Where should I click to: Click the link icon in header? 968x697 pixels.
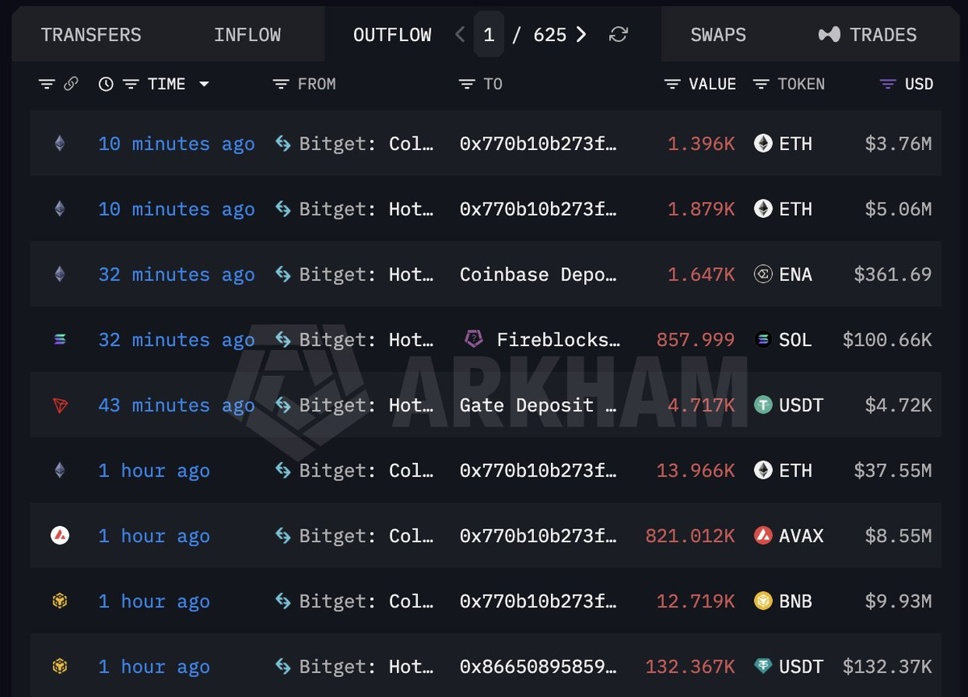[x=71, y=84]
